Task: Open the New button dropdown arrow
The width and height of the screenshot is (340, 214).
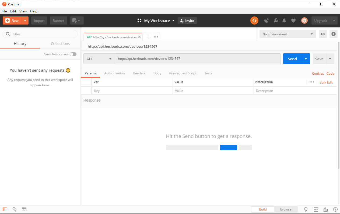Action: (25, 20)
